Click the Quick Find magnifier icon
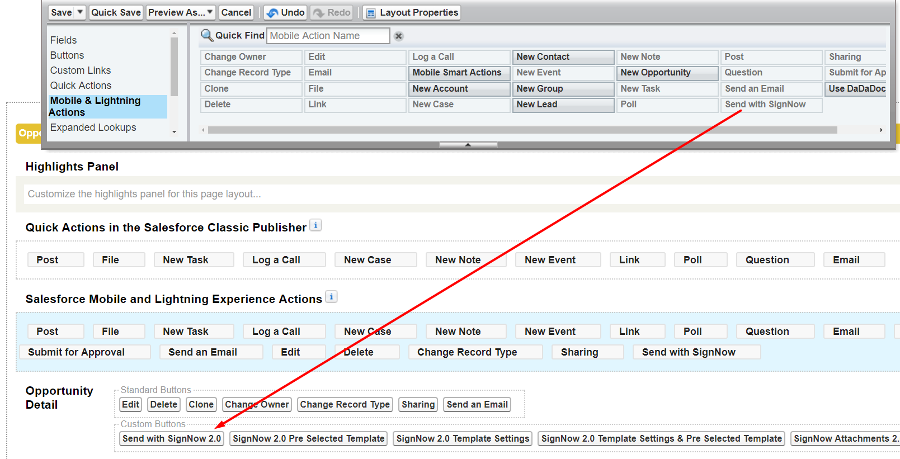The height and width of the screenshot is (459, 900). (x=206, y=35)
